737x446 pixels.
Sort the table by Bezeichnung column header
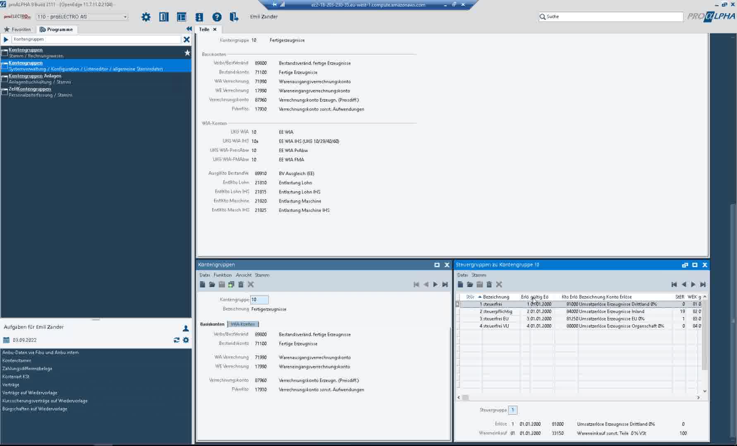pyautogui.click(x=496, y=297)
